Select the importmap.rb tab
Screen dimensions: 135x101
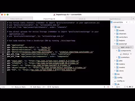(x=49, y=19)
